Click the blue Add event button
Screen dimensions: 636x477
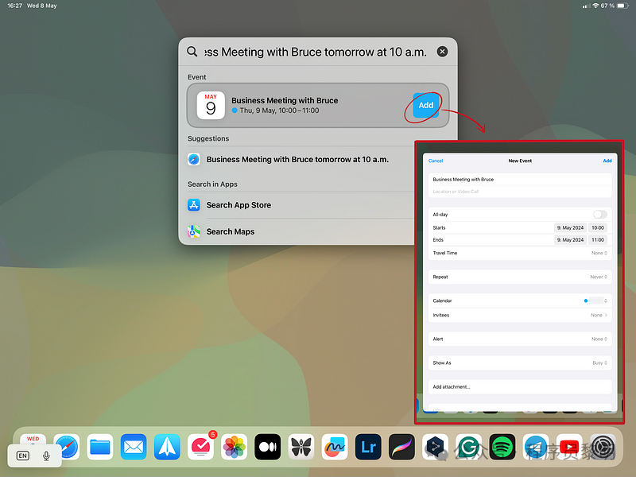[x=426, y=106]
